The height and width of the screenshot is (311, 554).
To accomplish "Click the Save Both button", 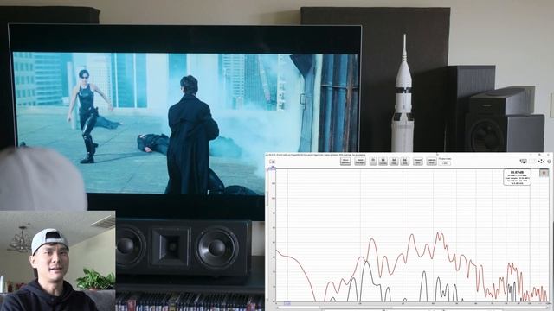I will 404,162.
